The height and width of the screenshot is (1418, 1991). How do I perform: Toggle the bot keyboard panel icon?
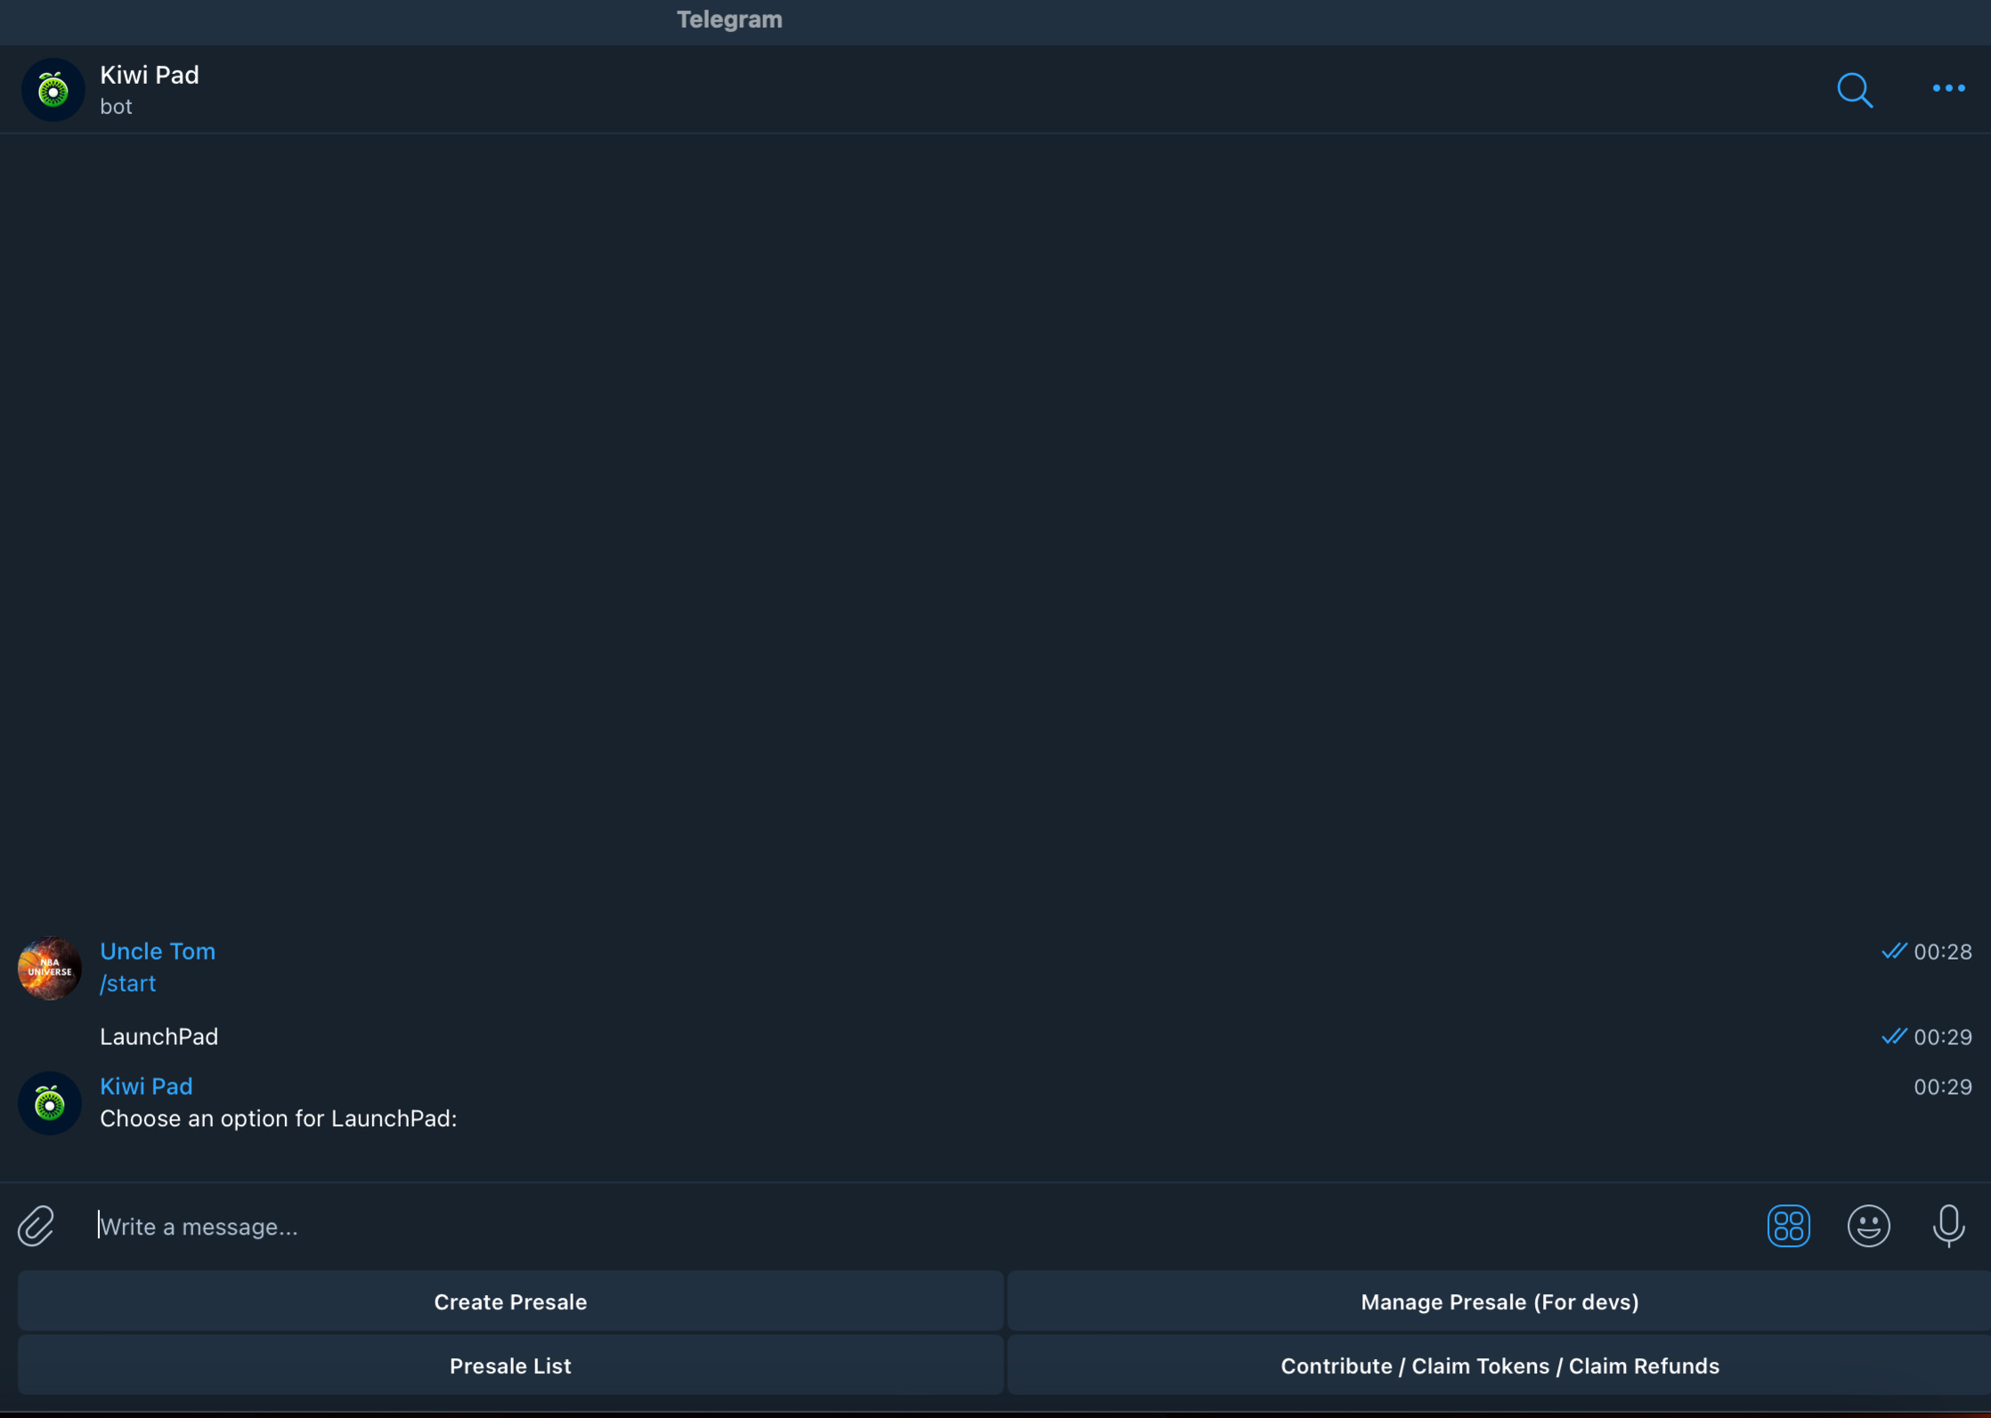pyautogui.click(x=1788, y=1226)
